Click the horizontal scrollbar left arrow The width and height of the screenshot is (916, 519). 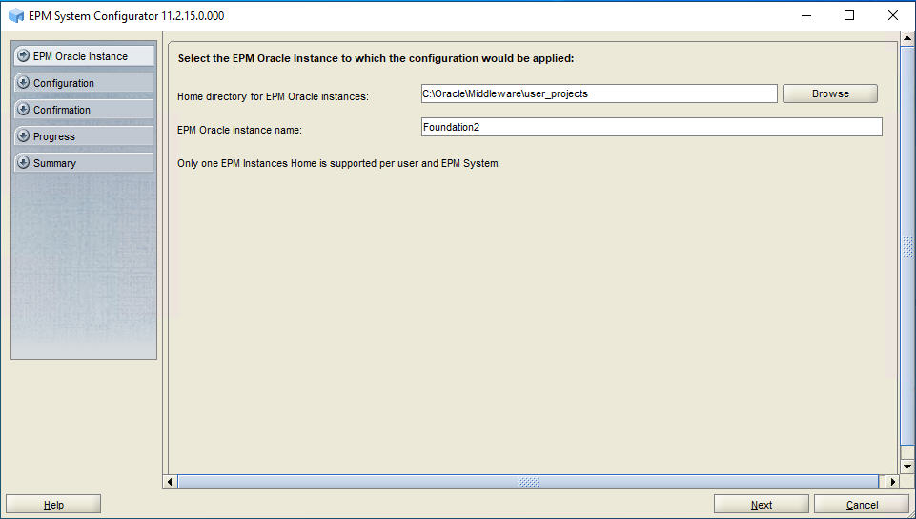point(172,482)
